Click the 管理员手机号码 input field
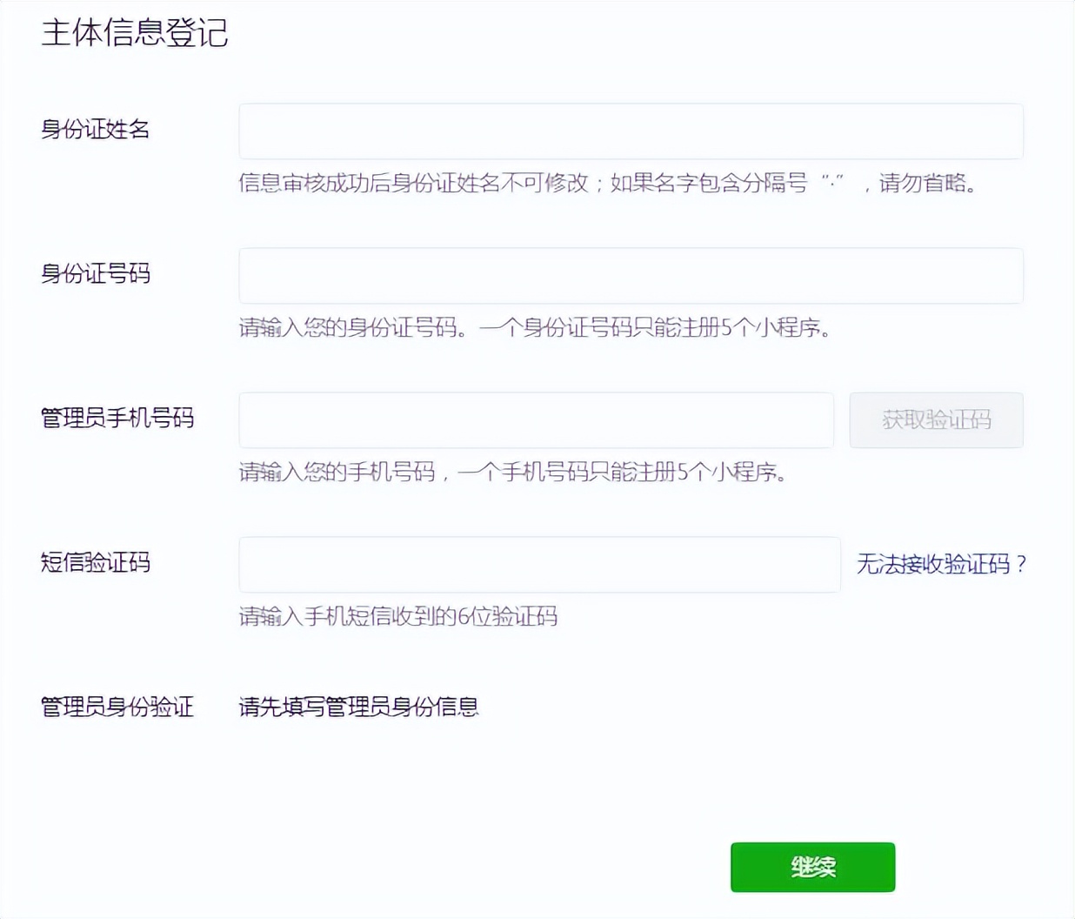 (535, 419)
